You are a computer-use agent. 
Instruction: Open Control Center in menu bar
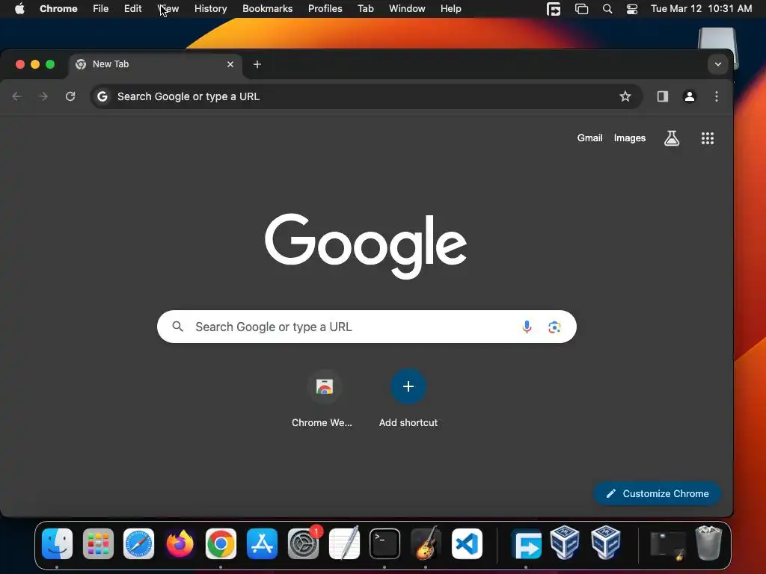pos(632,9)
